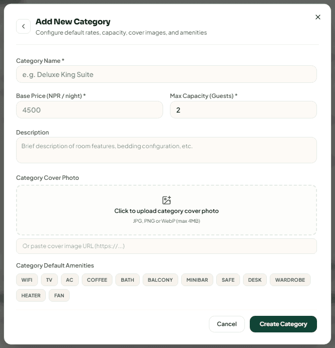This screenshot has height=348, width=335.
Task: Click the 'Max Capacity (Guests) *' label
Action: coord(204,96)
